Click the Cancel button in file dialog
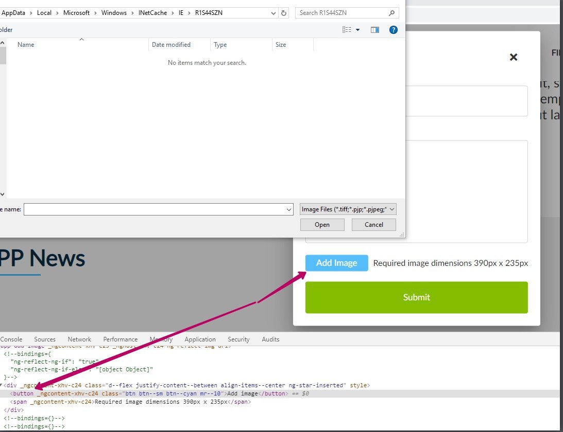The width and height of the screenshot is (563, 432). (374, 225)
